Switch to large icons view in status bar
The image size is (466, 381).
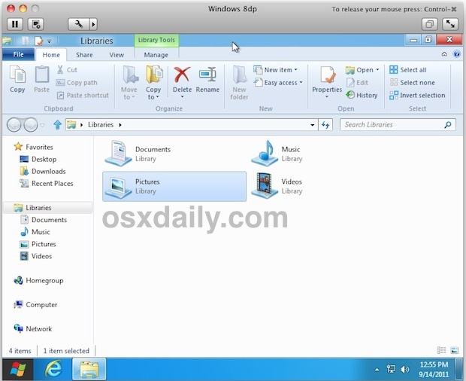(x=455, y=350)
